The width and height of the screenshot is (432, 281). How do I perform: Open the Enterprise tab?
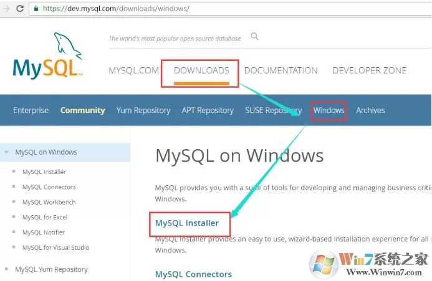[x=31, y=111]
